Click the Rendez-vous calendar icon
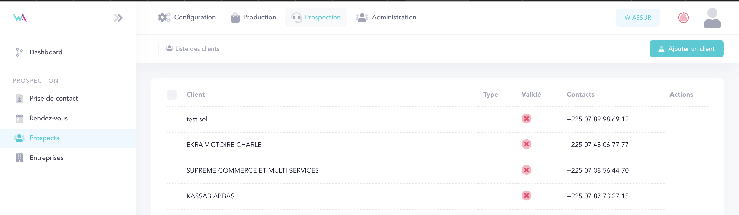739x215 pixels. pos(19,118)
